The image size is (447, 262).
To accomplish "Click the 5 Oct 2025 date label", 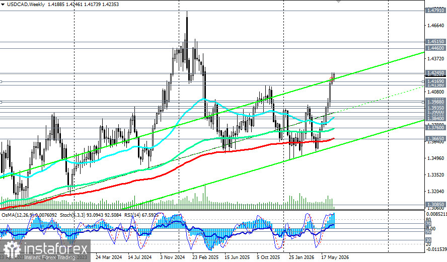I will pos(268,257).
